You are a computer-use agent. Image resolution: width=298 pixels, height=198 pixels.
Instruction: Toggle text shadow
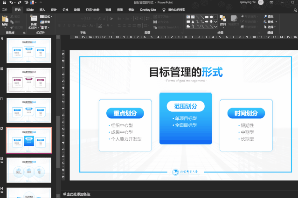(x=74, y=26)
